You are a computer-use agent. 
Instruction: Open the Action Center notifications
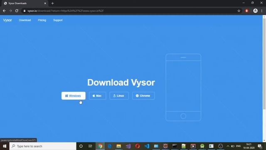click(260, 146)
